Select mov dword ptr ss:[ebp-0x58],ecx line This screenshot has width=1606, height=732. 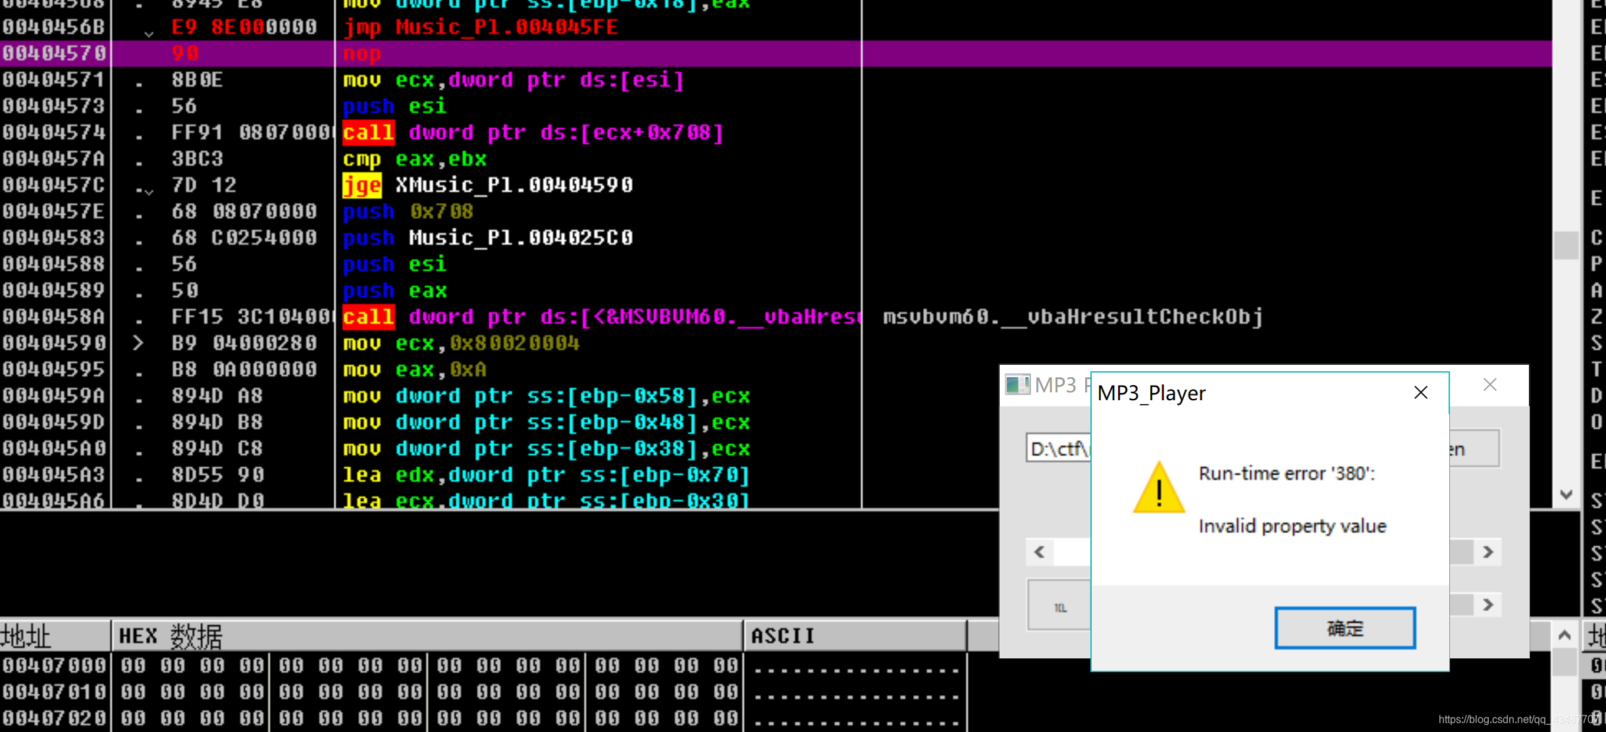tap(547, 396)
